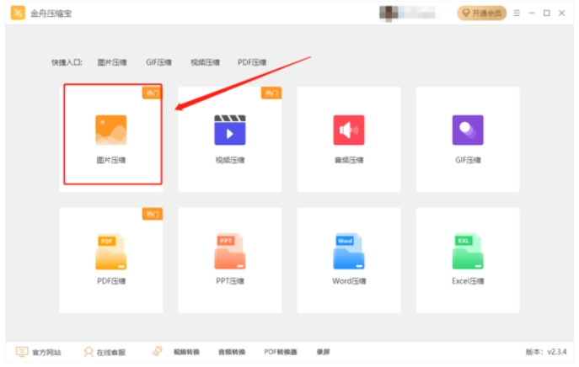Click the user avatar in title bar

tap(389, 13)
